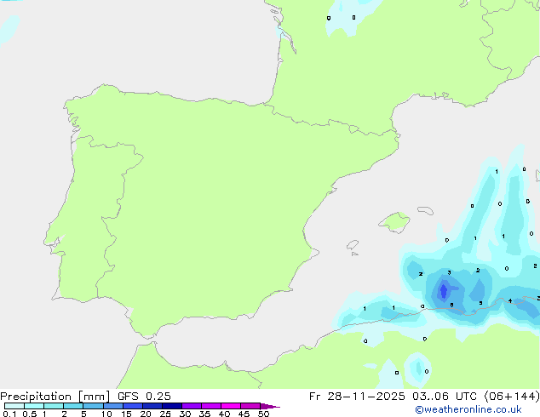This screenshot has width=540, height=417.
Task: Click the 30–35 mm purple legend swatch
Action: [192, 406]
